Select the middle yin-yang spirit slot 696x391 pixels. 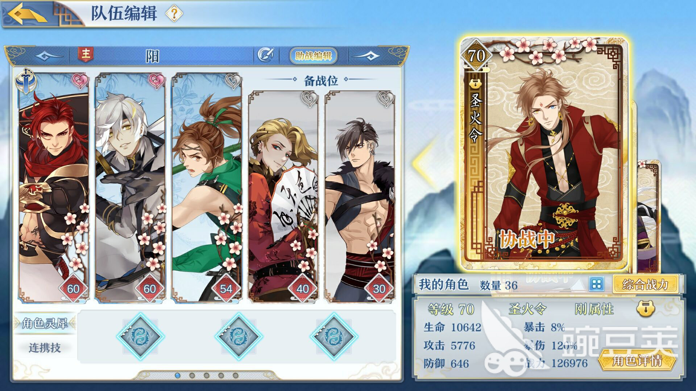pyautogui.click(x=239, y=336)
